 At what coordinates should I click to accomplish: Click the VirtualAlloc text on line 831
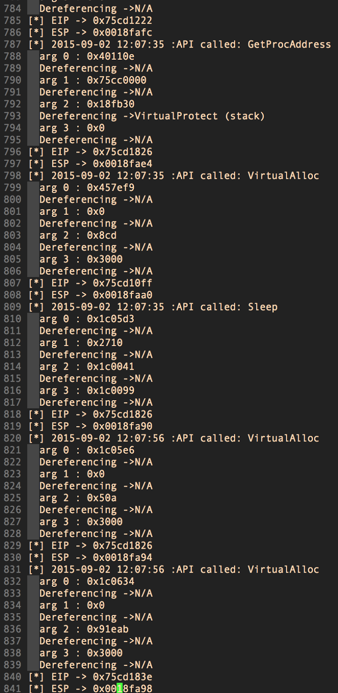click(x=283, y=570)
